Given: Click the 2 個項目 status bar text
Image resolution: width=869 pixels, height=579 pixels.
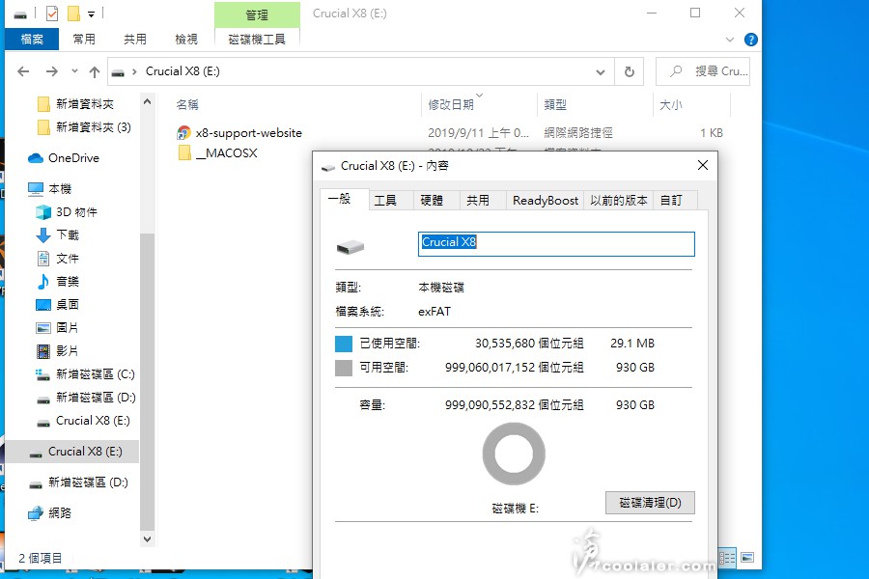Looking at the screenshot, I should [x=40, y=558].
